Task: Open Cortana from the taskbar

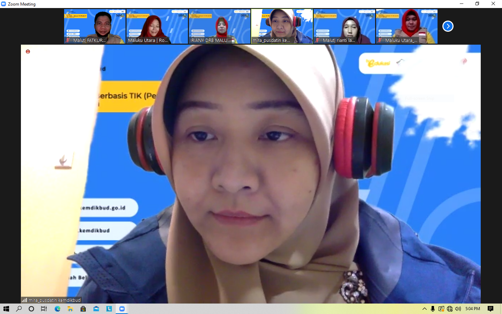Action: pyautogui.click(x=31, y=309)
